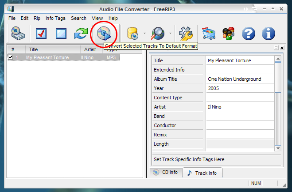Click the people group community icon

pos(229,34)
